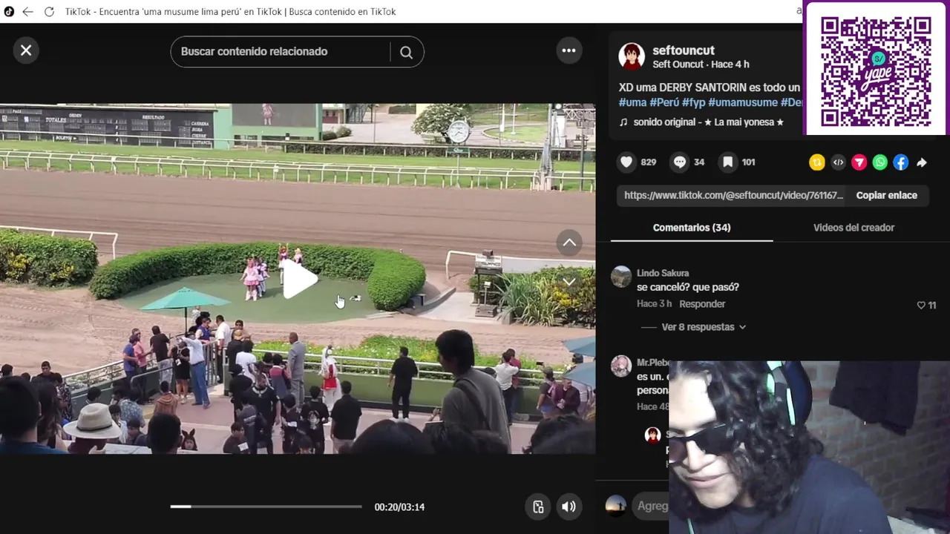Click the 'se canceló? que pasó?' comment text
The image size is (950, 534).
(x=688, y=287)
